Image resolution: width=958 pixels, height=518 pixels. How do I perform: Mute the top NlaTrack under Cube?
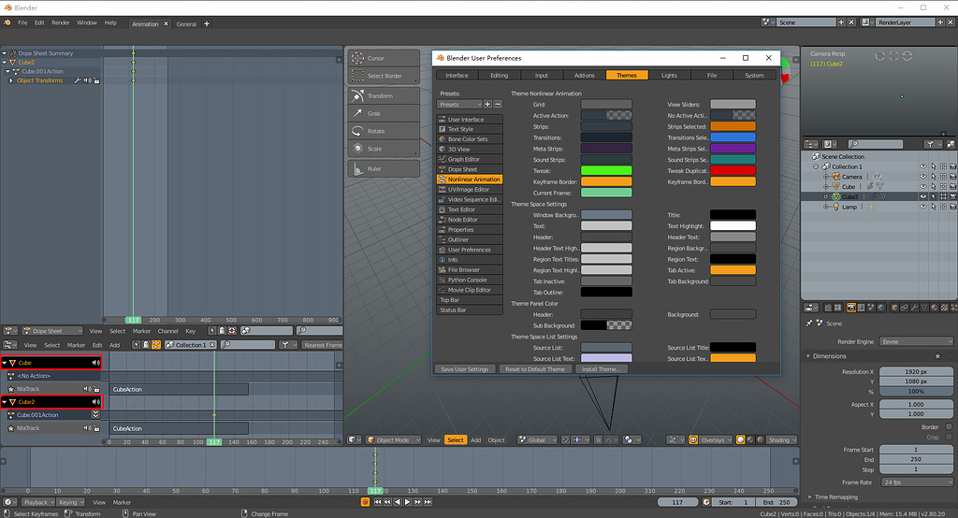87,389
